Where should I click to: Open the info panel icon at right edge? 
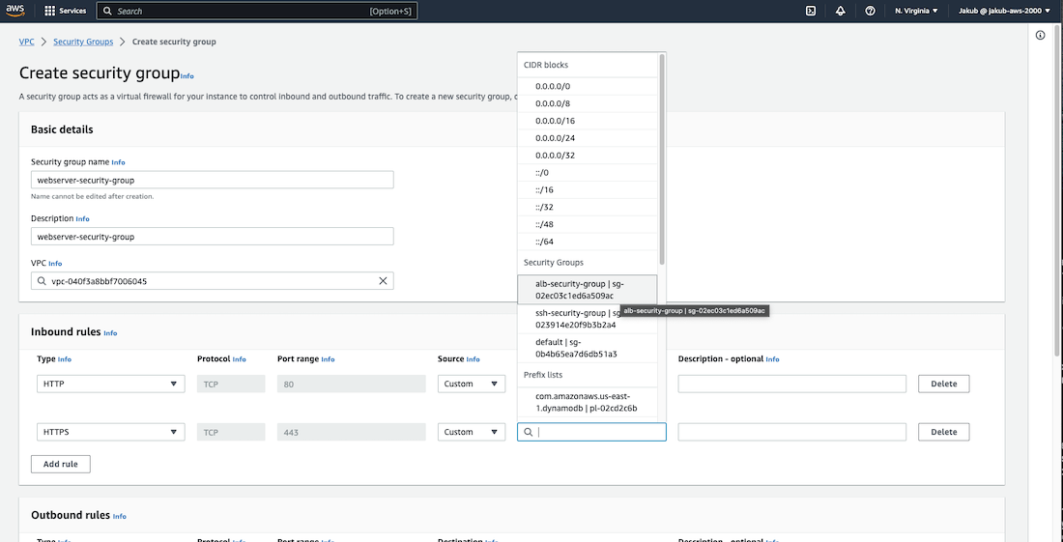click(x=1040, y=36)
